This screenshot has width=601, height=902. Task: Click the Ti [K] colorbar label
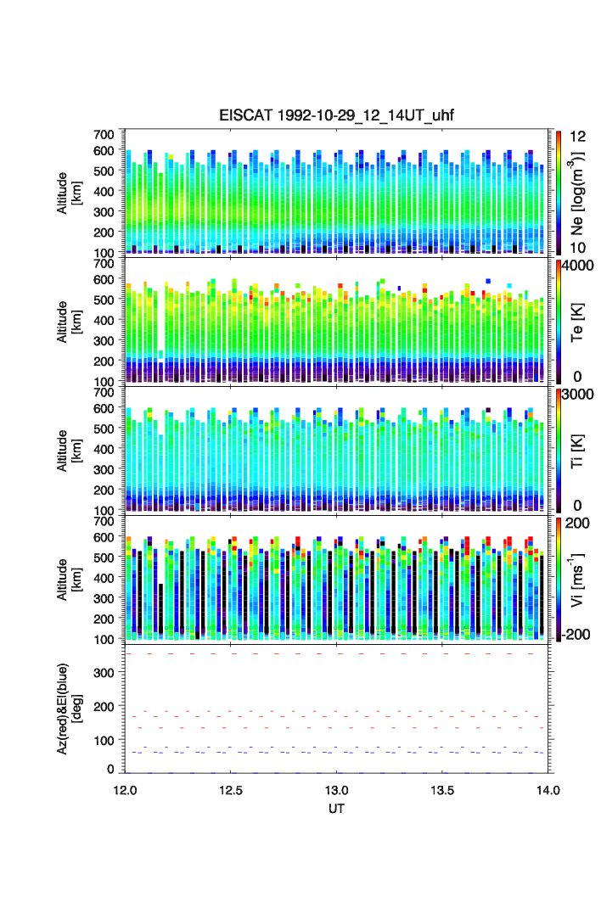pos(577,451)
